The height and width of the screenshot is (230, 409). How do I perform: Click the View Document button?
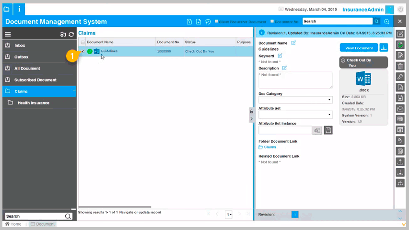[359, 48]
